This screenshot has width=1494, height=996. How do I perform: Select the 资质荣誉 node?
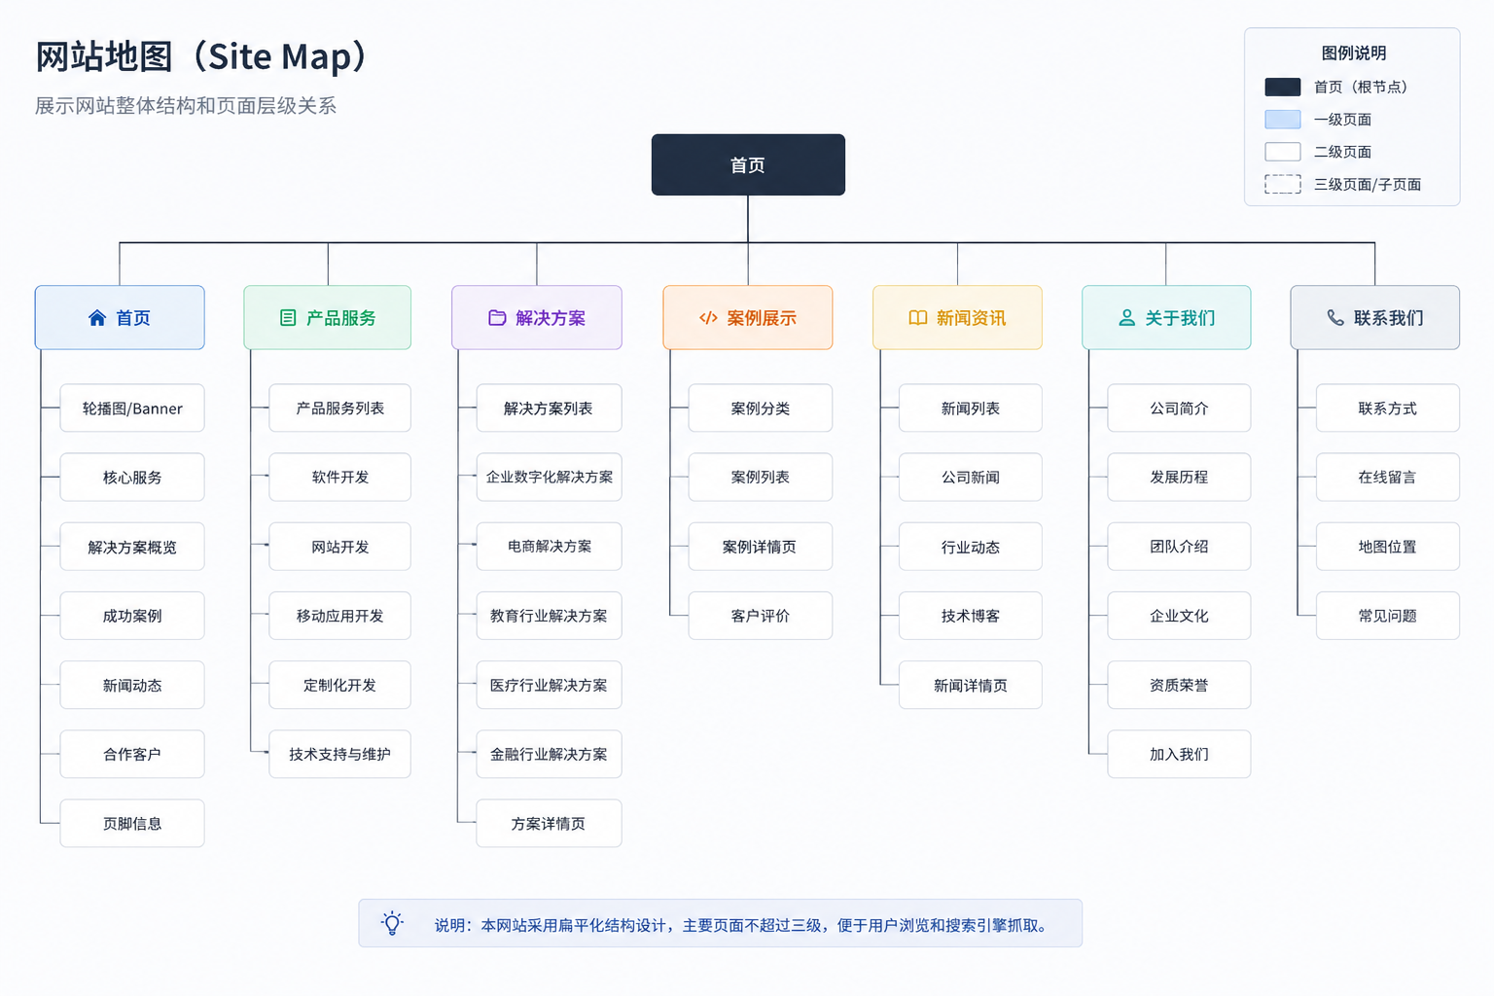[1179, 686]
